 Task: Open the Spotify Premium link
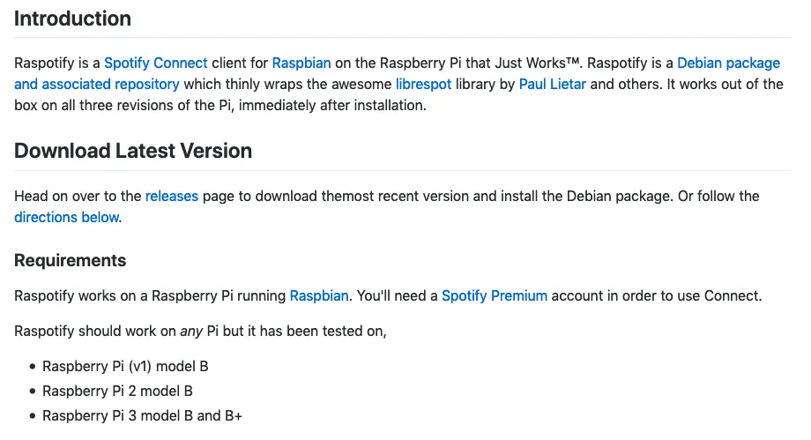[495, 296]
